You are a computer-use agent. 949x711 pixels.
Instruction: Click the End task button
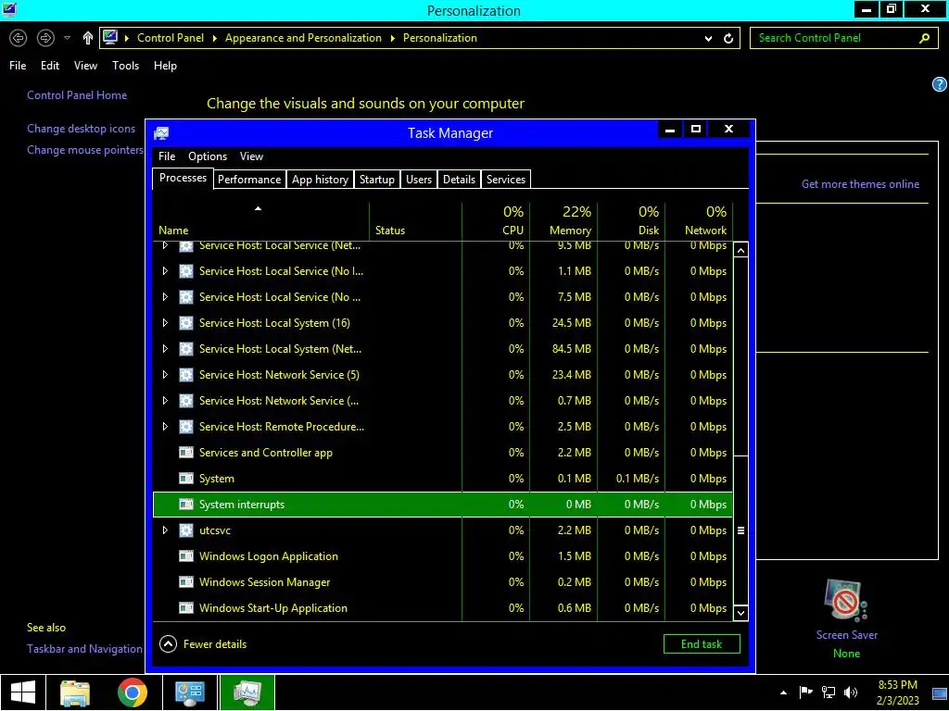point(702,644)
